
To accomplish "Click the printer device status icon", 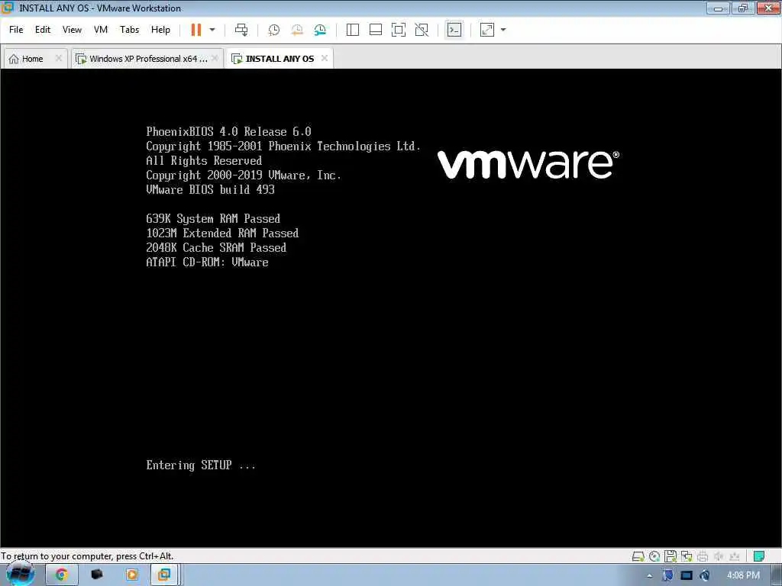I will pyautogui.click(x=703, y=556).
